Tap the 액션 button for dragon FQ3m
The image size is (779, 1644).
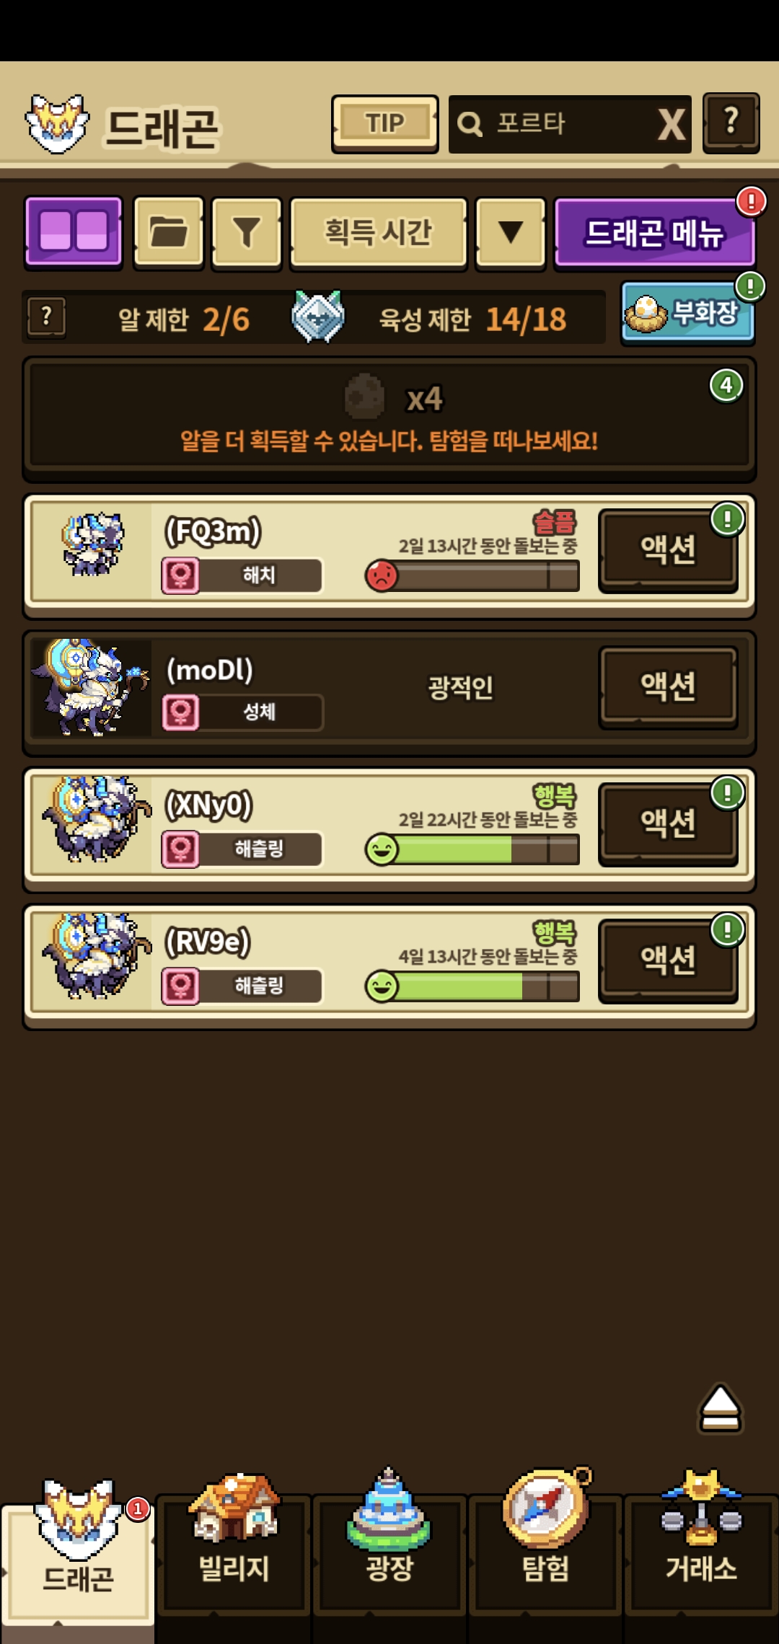[x=668, y=550]
